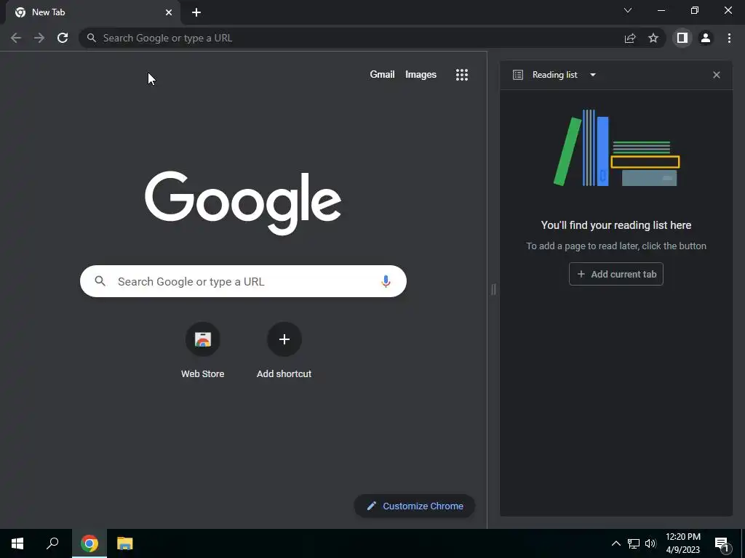Show hidden system tray icons

[x=615, y=543]
